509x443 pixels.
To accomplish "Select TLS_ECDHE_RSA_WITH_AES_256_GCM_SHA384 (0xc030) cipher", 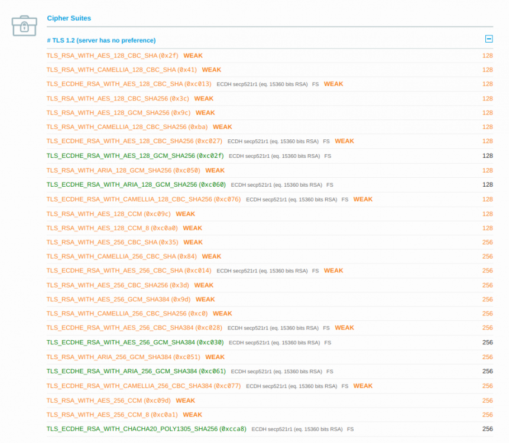I will click(135, 342).
